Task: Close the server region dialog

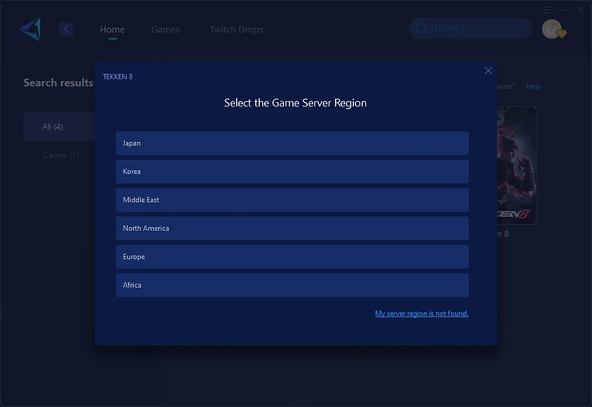Action: coord(488,70)
